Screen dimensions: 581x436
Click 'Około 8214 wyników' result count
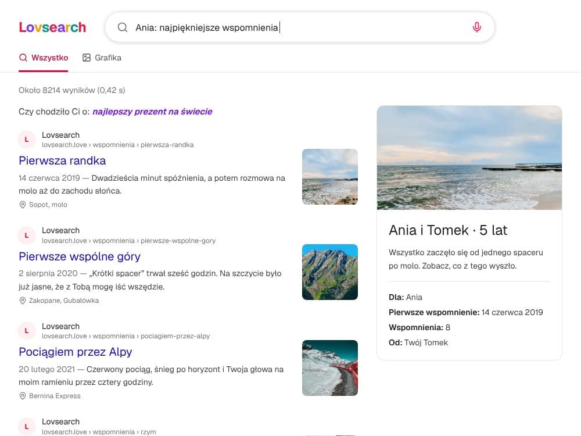tap(72, 90)
